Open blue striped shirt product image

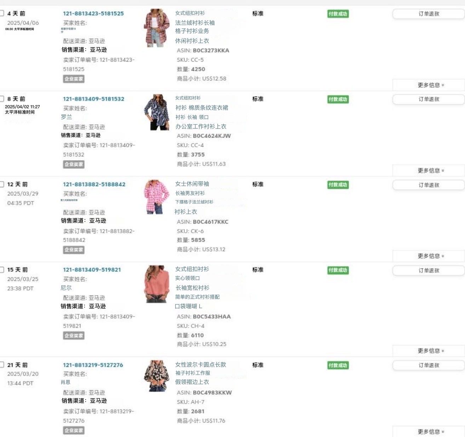click(x=157, y=112)
